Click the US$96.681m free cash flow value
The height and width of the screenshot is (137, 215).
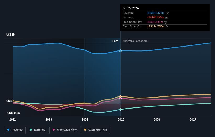(x=155, y=22)
